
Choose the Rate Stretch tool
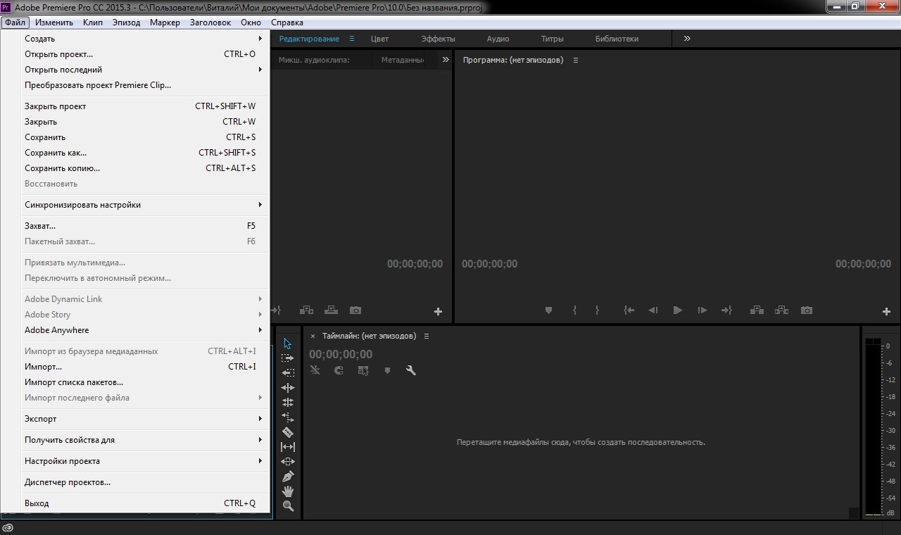287,417
